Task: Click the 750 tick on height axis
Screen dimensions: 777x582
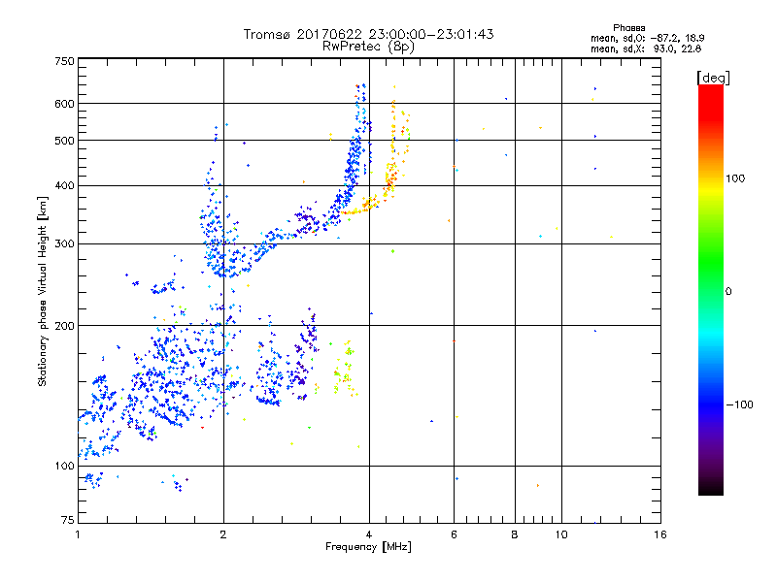Action: click(x=64, y=60)
